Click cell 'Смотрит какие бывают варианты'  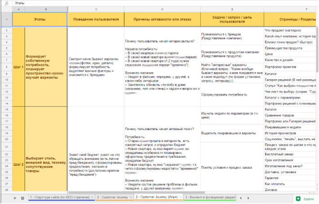[x=96, y=67]
